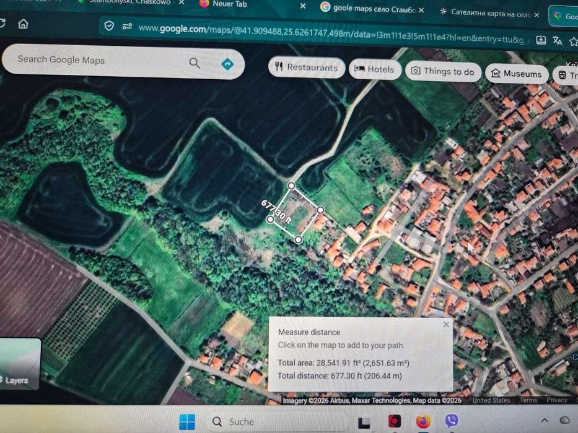
Task: Close the goole maps село tab
Action: coord(421,11)
